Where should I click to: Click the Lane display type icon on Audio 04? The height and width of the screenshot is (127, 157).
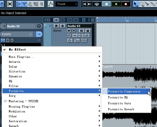click(84, 40)
